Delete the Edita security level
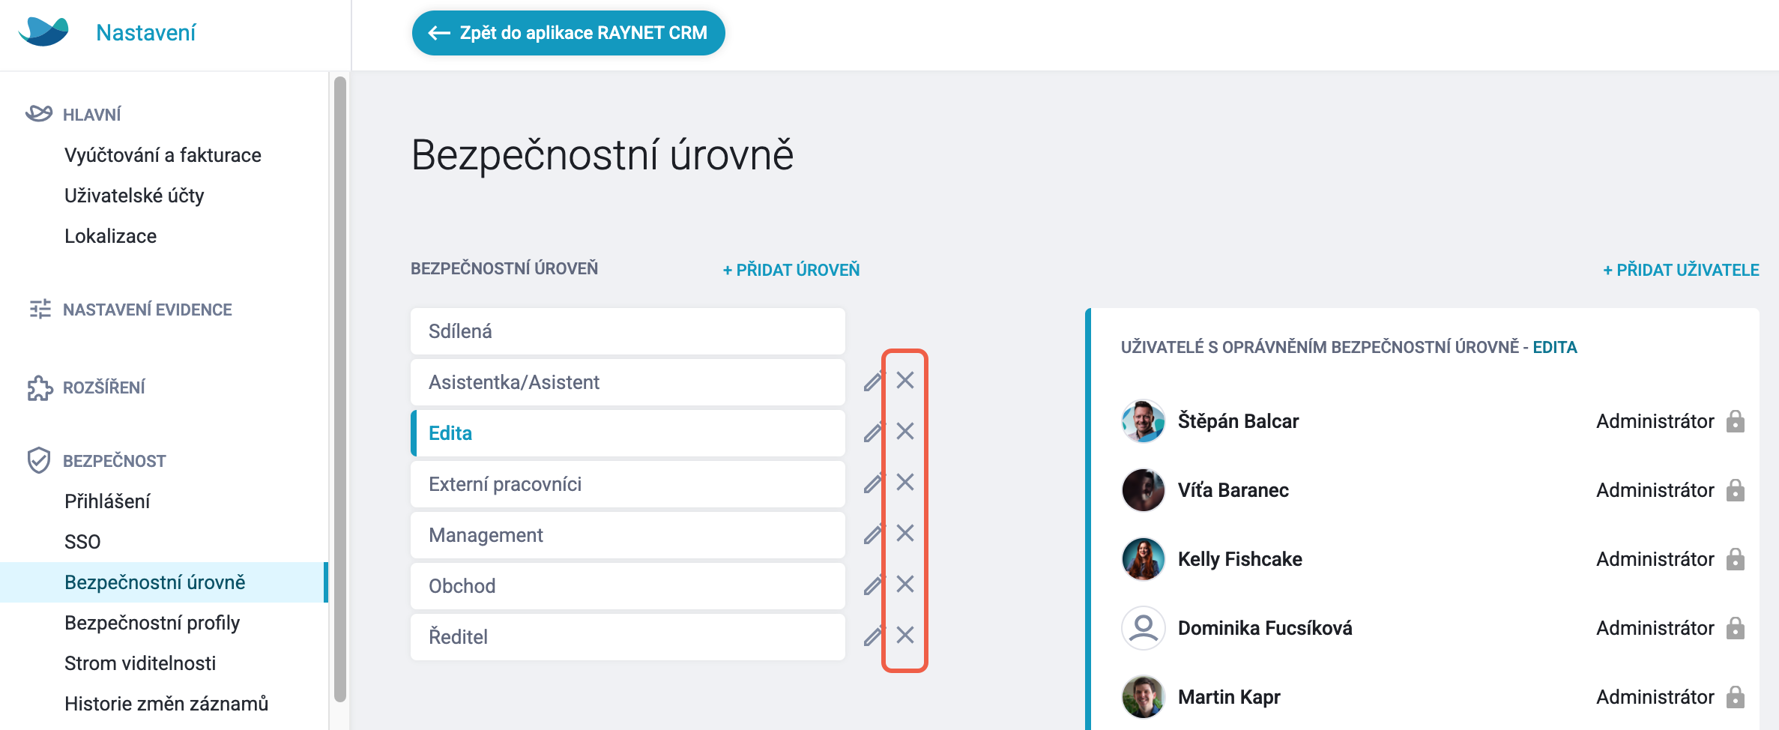This screenshot has height=730, width=1779. [905, 431]
